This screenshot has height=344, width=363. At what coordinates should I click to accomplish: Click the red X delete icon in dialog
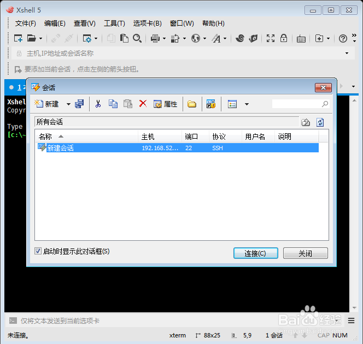143,104
